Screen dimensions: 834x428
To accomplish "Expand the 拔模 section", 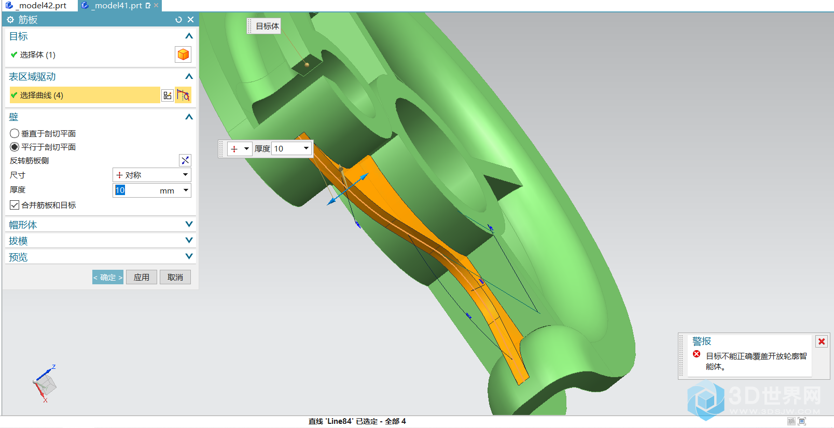I will click(x=189, y=241).
